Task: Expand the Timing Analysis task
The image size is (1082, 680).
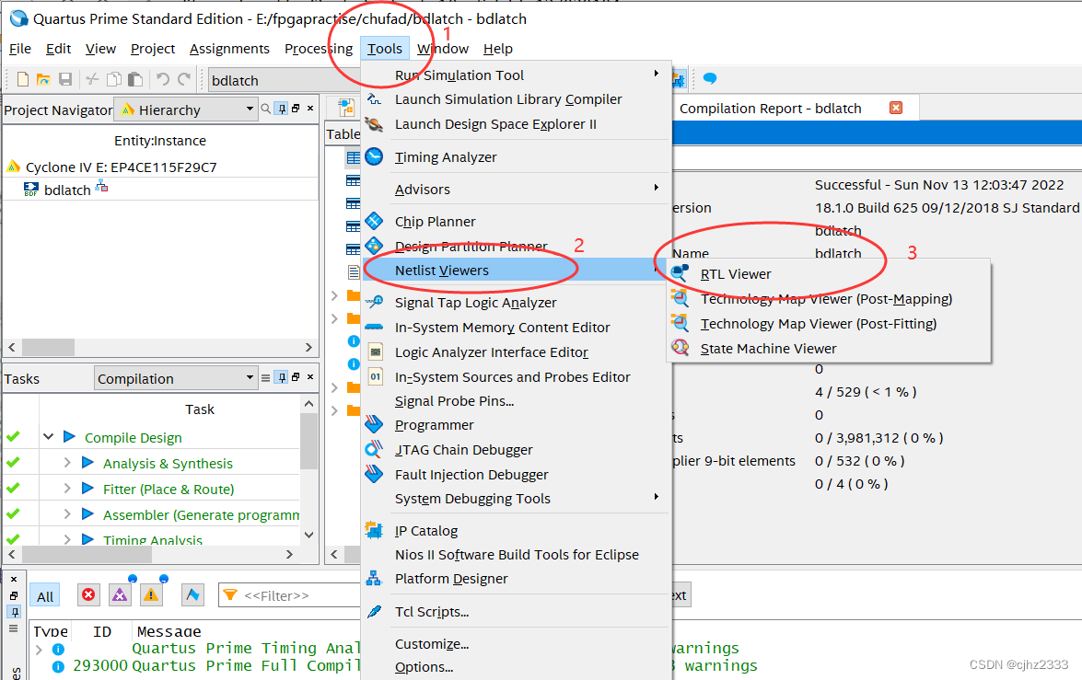Action: [67, 539]
